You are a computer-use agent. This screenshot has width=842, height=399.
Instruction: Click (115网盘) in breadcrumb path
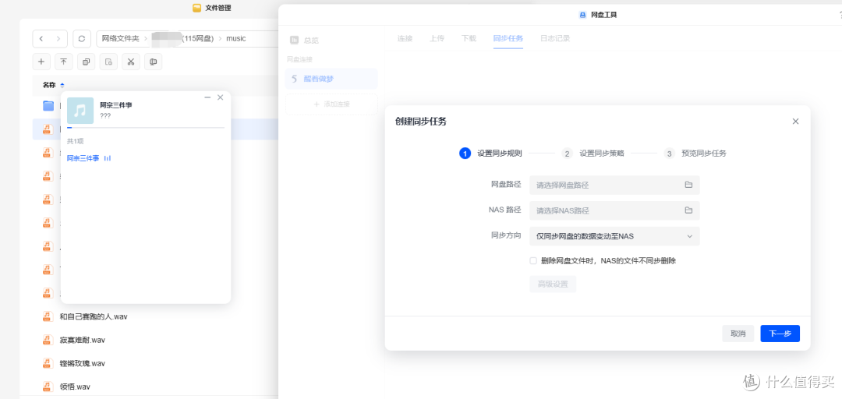(x=198, y=39)
